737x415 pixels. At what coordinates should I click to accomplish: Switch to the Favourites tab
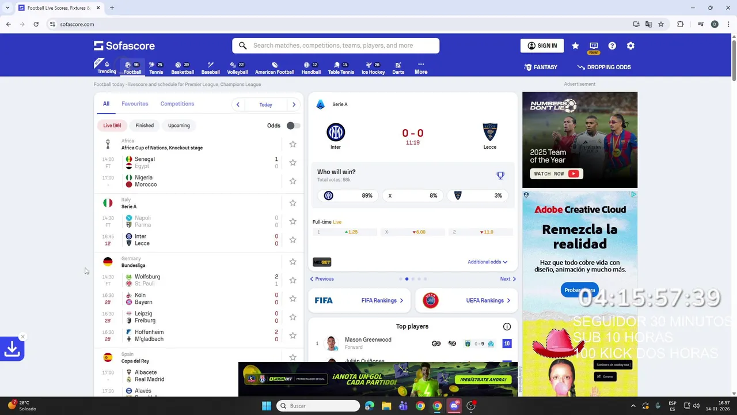[135, 104]
